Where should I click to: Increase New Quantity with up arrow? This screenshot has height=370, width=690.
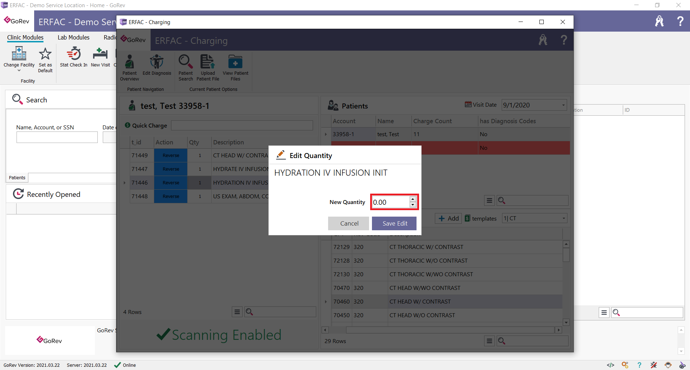[413, 199]
